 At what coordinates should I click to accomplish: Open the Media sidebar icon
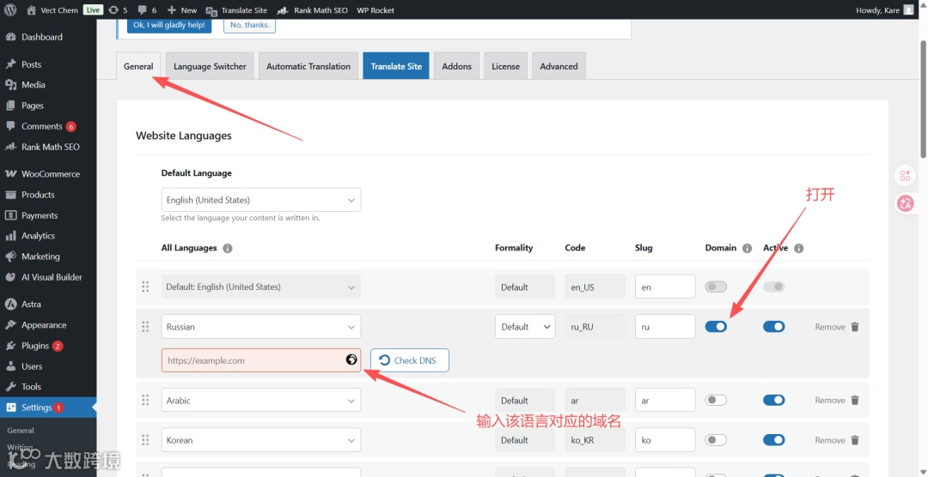click(x=10, y=85)
